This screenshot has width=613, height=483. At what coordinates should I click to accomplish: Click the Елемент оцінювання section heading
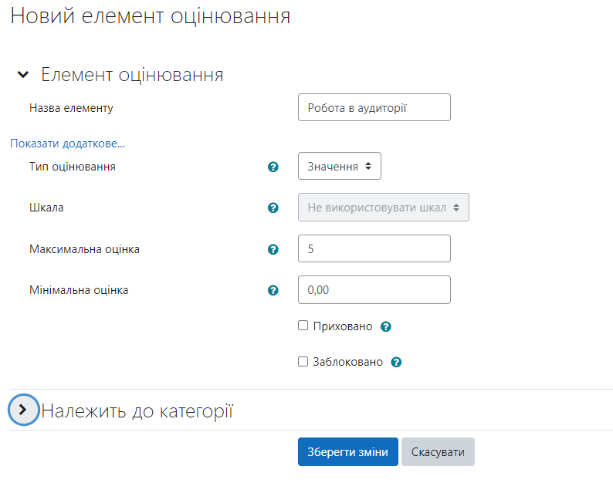click(132, 75)
